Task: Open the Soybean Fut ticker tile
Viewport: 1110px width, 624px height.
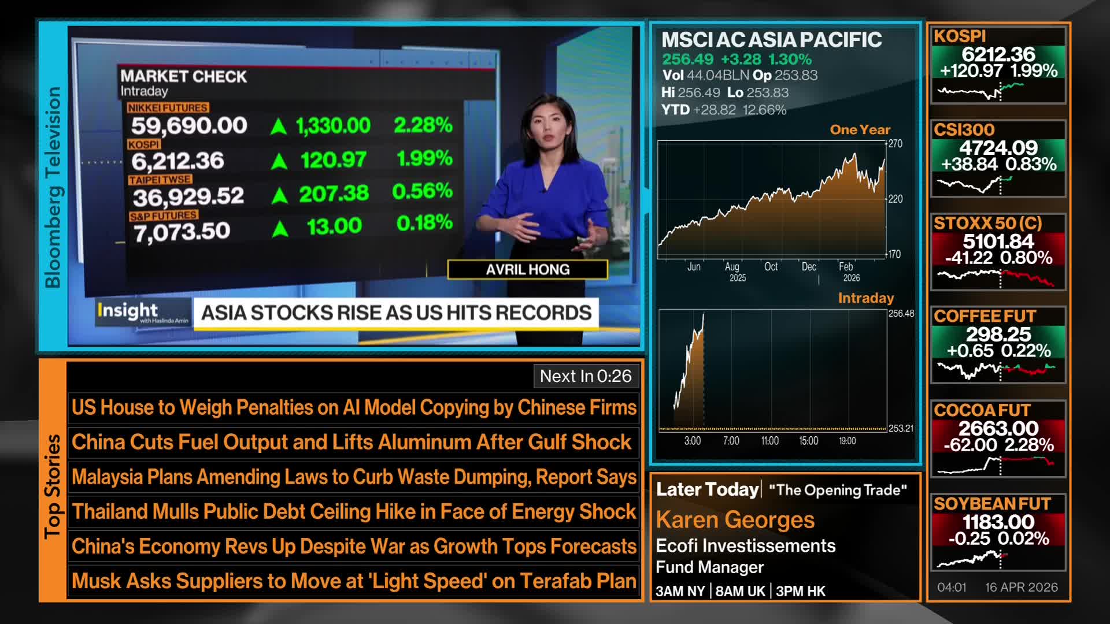Action: [x=997, y=532]
